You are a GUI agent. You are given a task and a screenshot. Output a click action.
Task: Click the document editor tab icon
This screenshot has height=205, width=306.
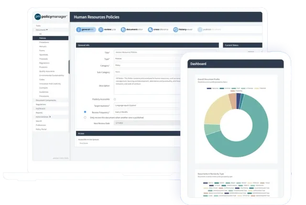tap(123, 30)
